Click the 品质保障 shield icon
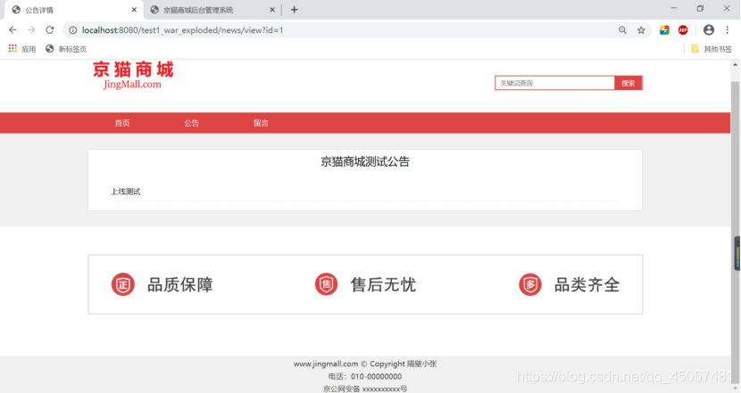741x393 pixels. (x=123, y=284)
